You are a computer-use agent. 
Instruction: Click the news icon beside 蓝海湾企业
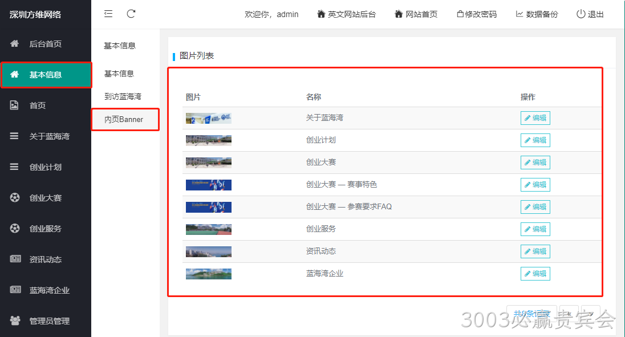click(15, 290)
